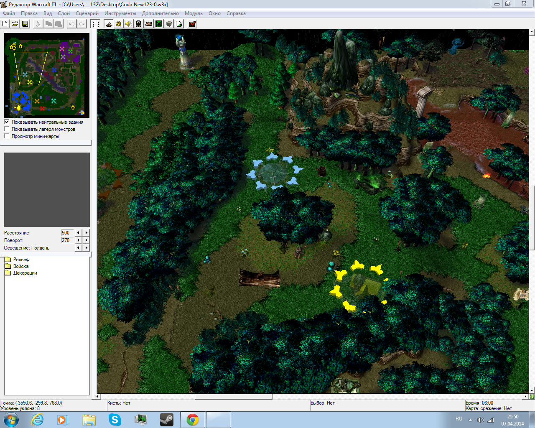Click the viewport scroll-up arrow
Viewport: 535px width, 428px height.
(x=532, y=32)
